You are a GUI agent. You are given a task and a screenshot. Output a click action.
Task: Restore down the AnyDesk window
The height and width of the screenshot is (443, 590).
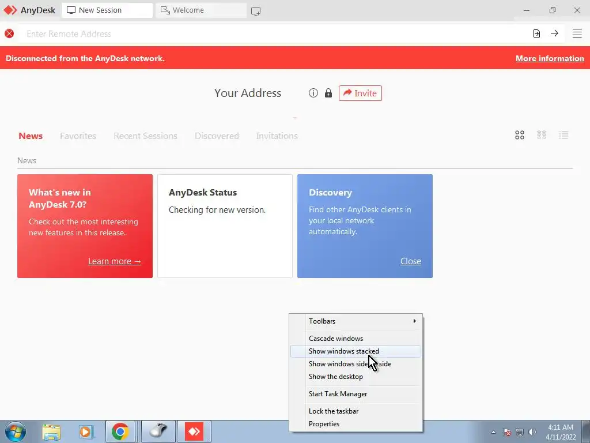(x=552, y=10)
